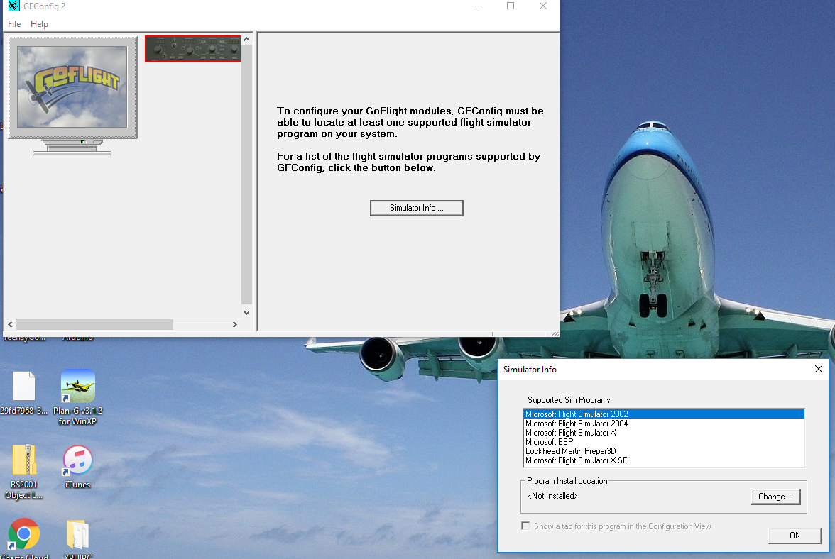This screenshot has height=559, width=835.
Task: Launch the Chrome desktop shortcut
Action: coord(24,534)
